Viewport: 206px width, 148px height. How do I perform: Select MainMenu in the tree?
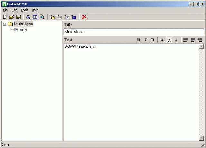(23, 24)
